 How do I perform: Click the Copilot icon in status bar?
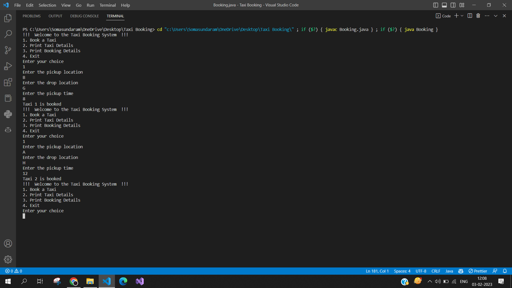click(461, 271)
